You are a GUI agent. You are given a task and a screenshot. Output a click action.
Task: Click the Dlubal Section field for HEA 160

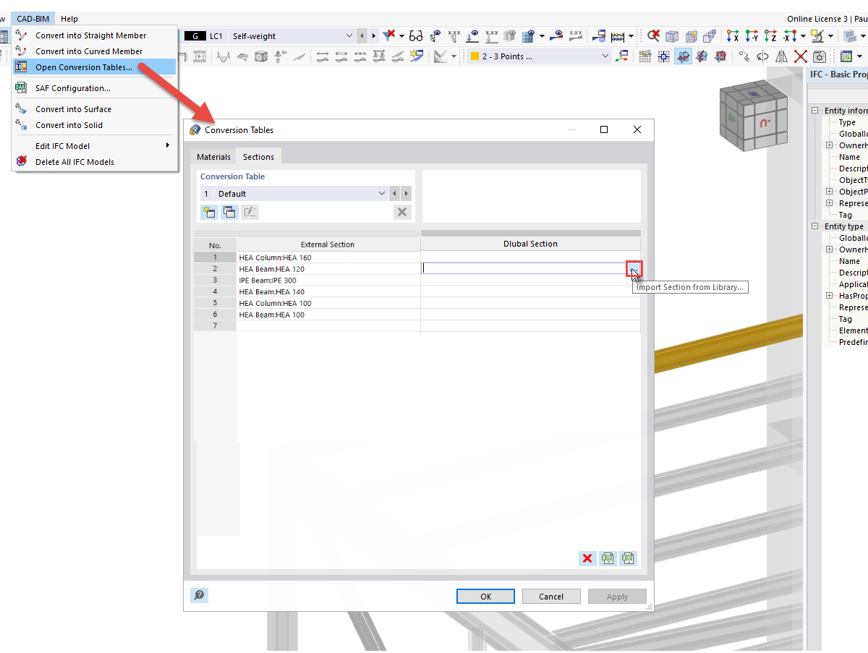[530, 257]
